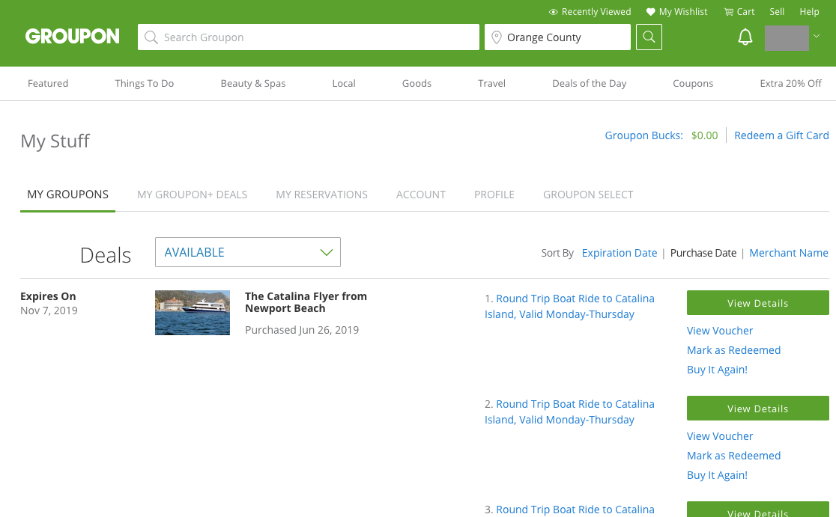Click into the Search Groupon text field
The height and width of the screenshot is (517, 836).
(x=309, y=37)
